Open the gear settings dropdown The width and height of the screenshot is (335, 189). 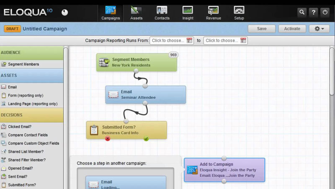(319, 28)
